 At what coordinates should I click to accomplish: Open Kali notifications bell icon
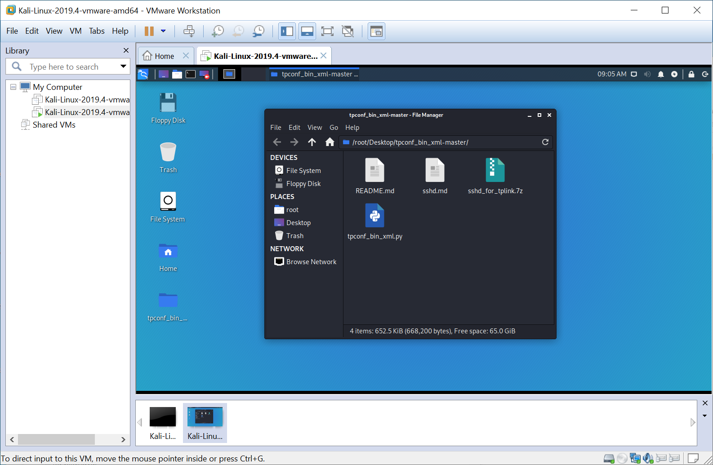(661, 74)
